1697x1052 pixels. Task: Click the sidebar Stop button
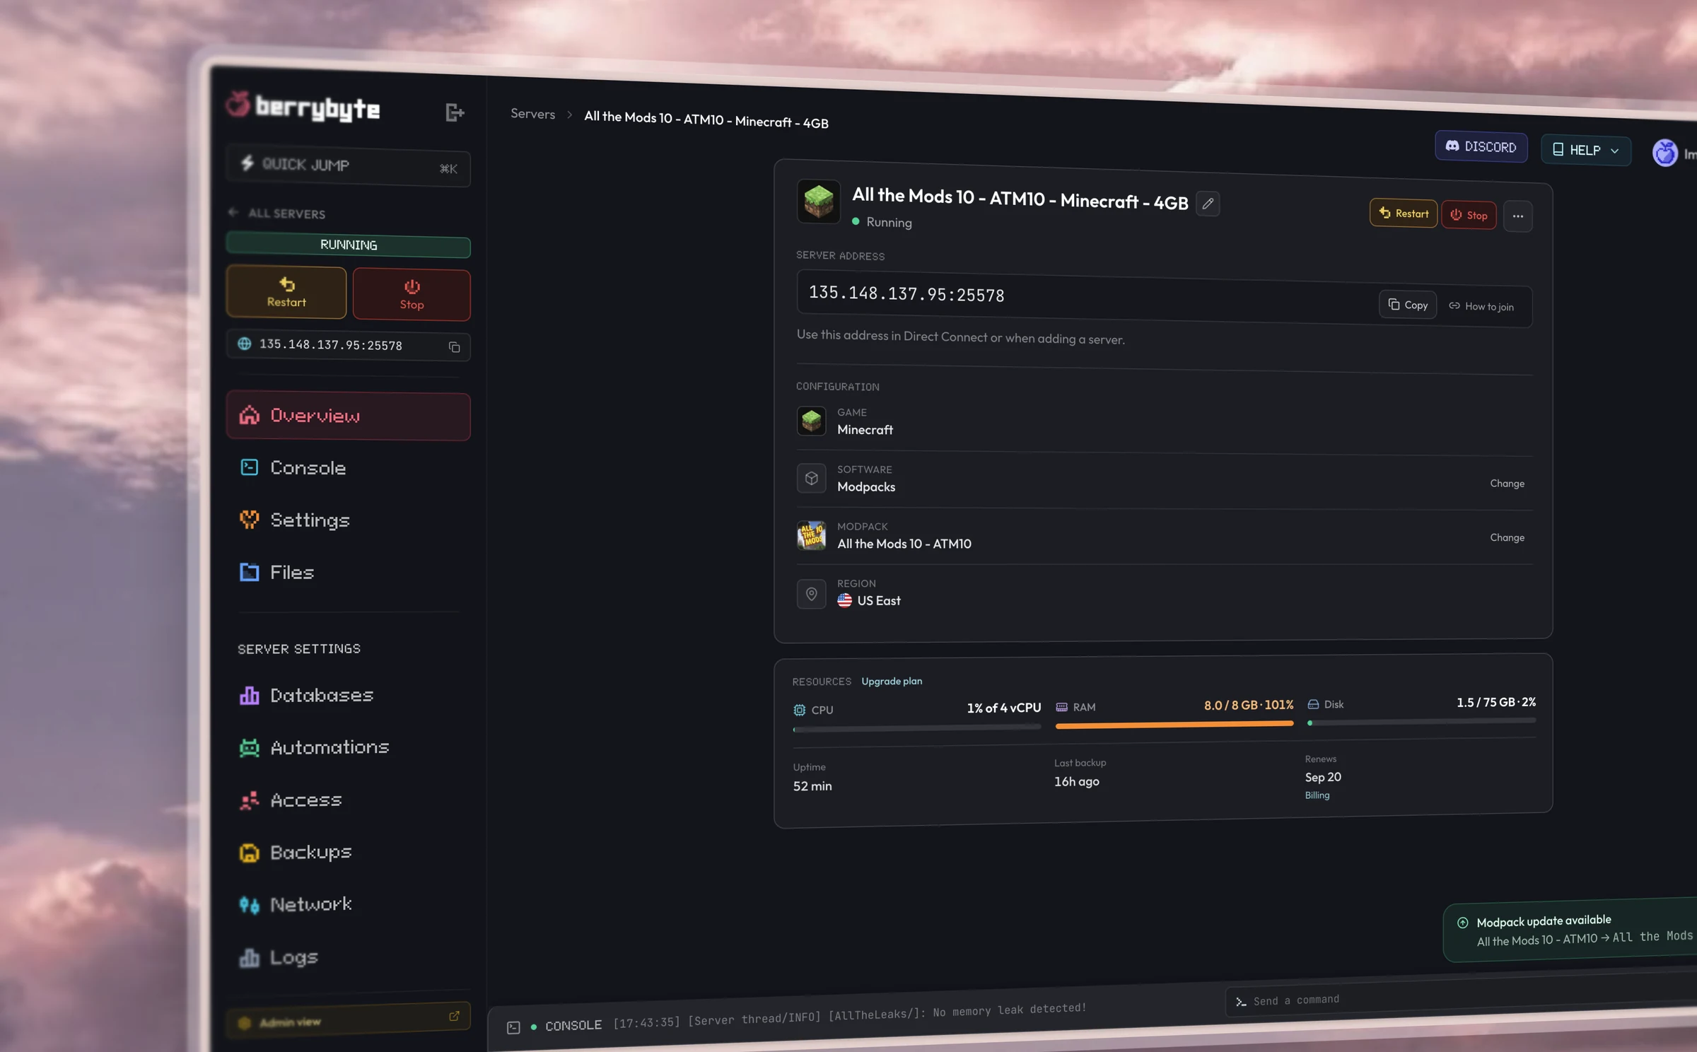412,295
